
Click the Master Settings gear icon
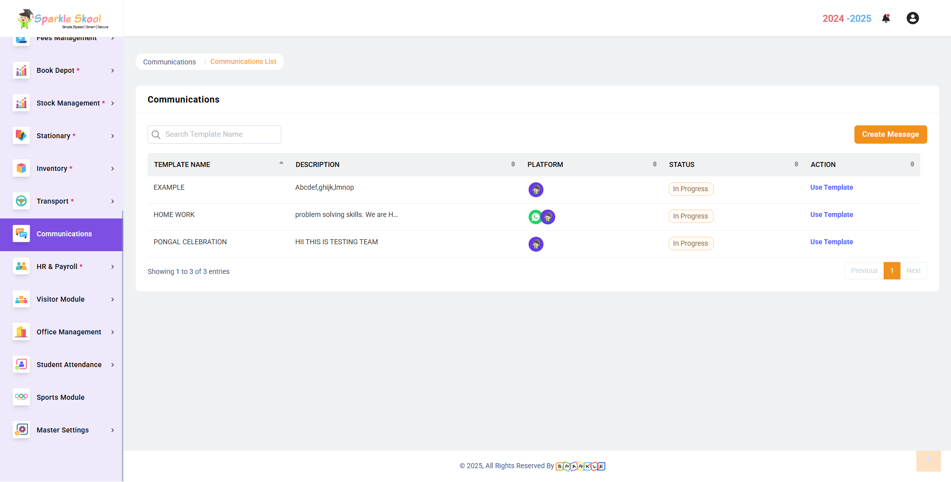pos(21,430)
